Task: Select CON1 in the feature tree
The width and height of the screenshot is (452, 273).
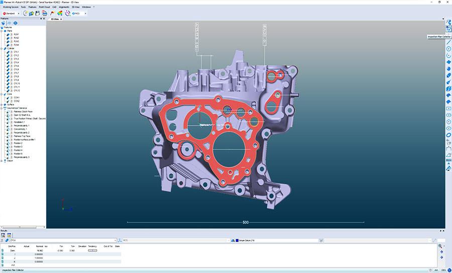Action: (17, 98)
